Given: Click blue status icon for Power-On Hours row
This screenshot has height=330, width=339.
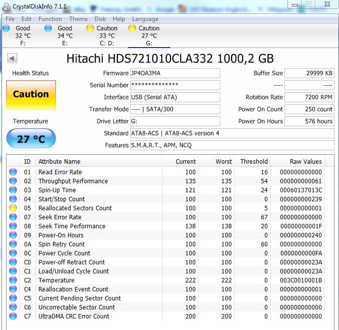Looking at the screenshot, I should tap(13, 235).
